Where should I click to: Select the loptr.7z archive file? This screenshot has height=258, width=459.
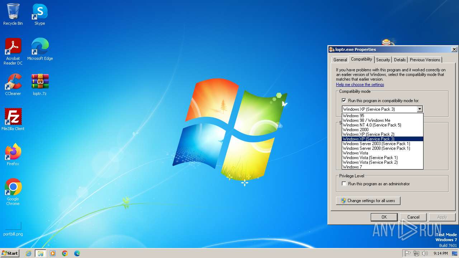tap(40, 85)
